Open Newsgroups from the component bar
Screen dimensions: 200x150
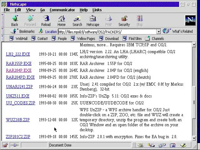[162, 145]
